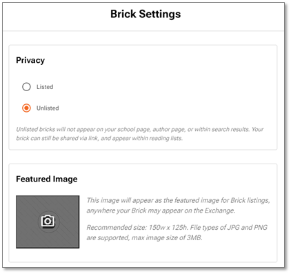Image resolution: width=291 pixels, height=274 pixels.
Task: Click the Featured Image section heading
Action: [47, 179]
